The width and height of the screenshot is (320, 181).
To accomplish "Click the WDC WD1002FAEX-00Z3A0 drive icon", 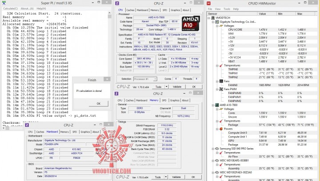I will point(217,173).
